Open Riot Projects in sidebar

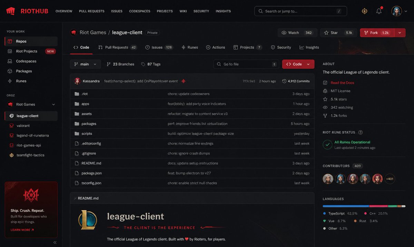(x=31, y=51)
